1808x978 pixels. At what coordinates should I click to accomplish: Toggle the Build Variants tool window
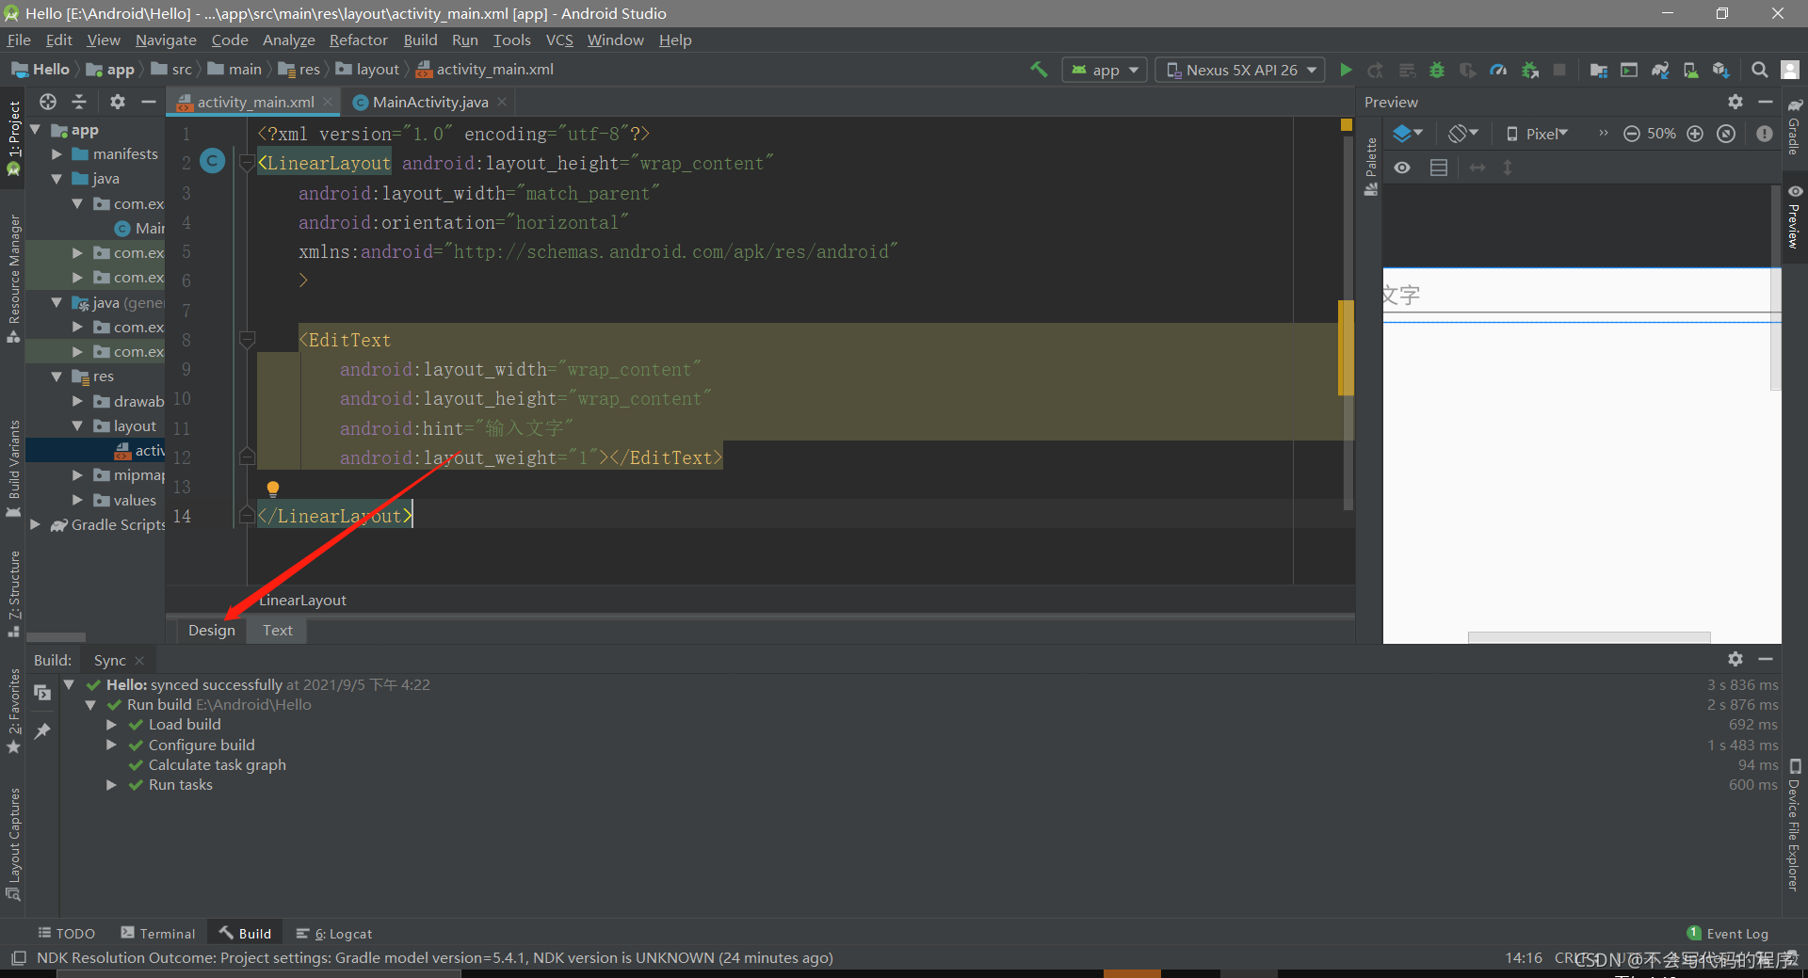click(13, 468)
